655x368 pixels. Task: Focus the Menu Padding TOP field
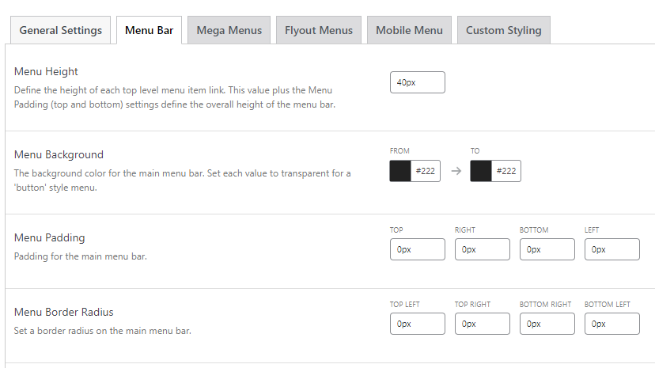click(x=417, y=249)
